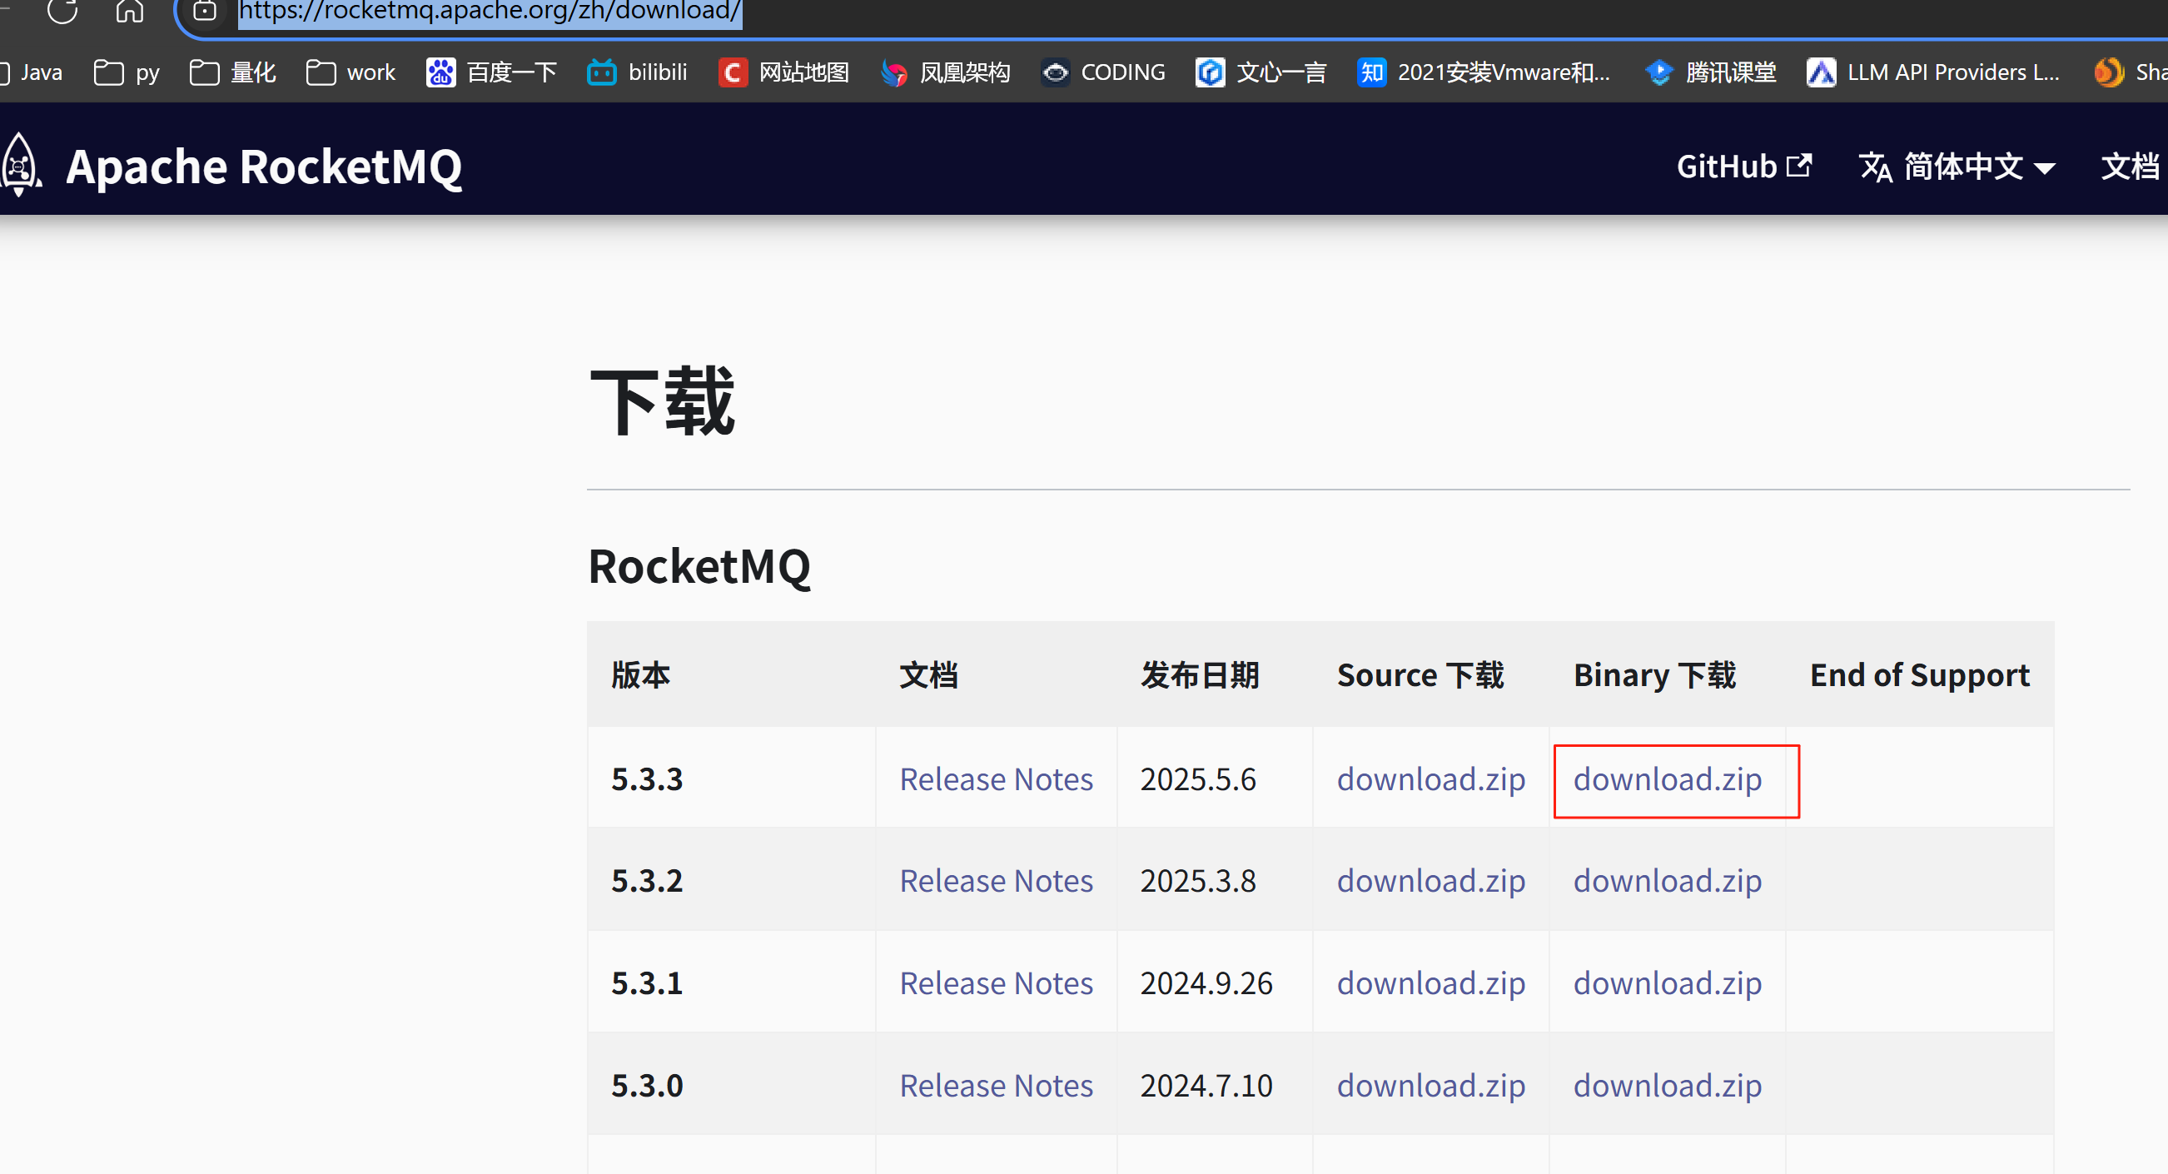This screenshot has width=2168, height=1174.
Task: Open the CODING bookmark
Action: pyautogui.click(x=1103, y=72)
